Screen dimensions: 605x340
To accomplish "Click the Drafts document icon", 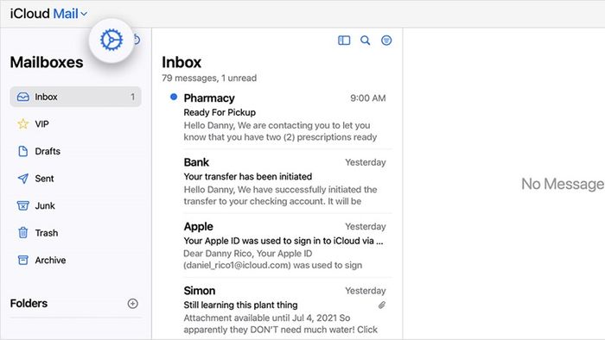I will [23, 151].
